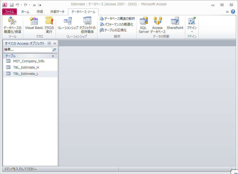Run Performance Analyzer (パフォーマンスの最適化)

[x=116, y=24]
